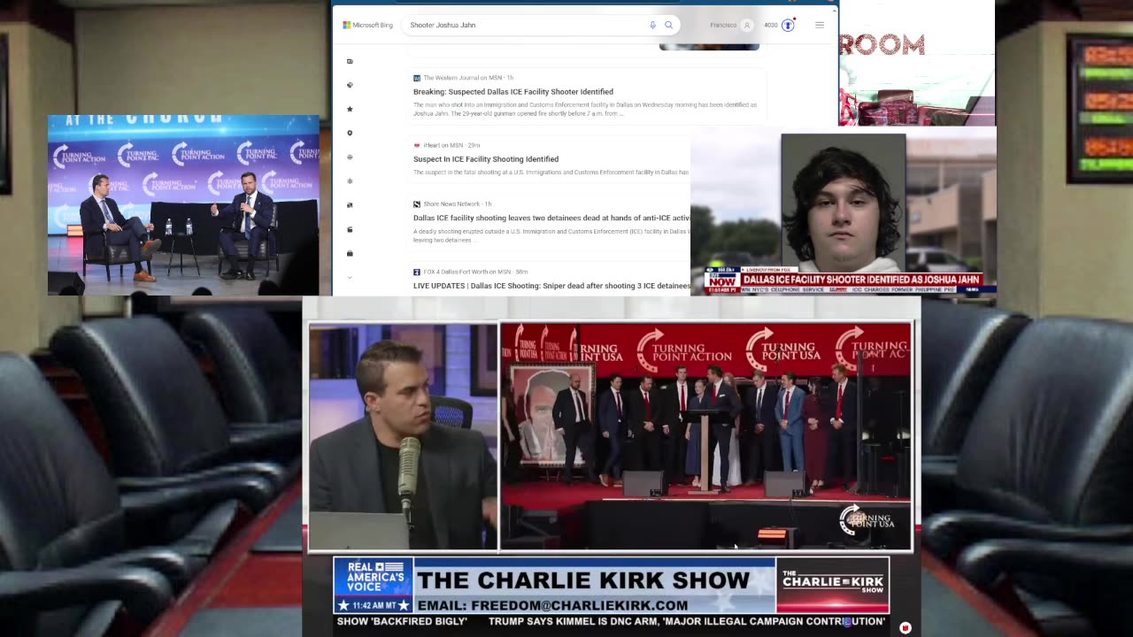1133x637 pixels.
Task: Click The Western Journal on MSN source text
Action: pyautogui.click(x=463, y=78)
